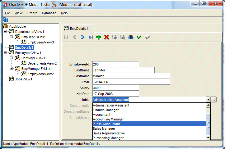Click the EmployeesView2 node icon

coord(24,74)
